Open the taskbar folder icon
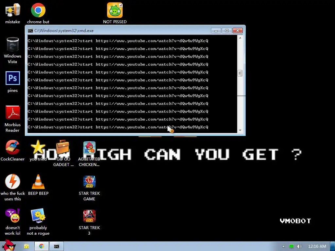The image size is (335, 251). 26,246
